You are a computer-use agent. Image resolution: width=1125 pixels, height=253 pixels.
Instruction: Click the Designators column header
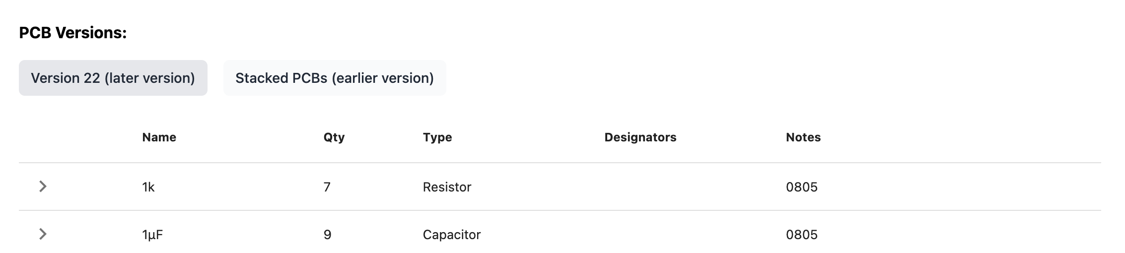640,137
